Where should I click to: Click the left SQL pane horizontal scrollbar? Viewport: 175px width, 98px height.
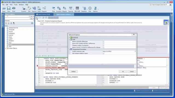click(x=67, y=85)
